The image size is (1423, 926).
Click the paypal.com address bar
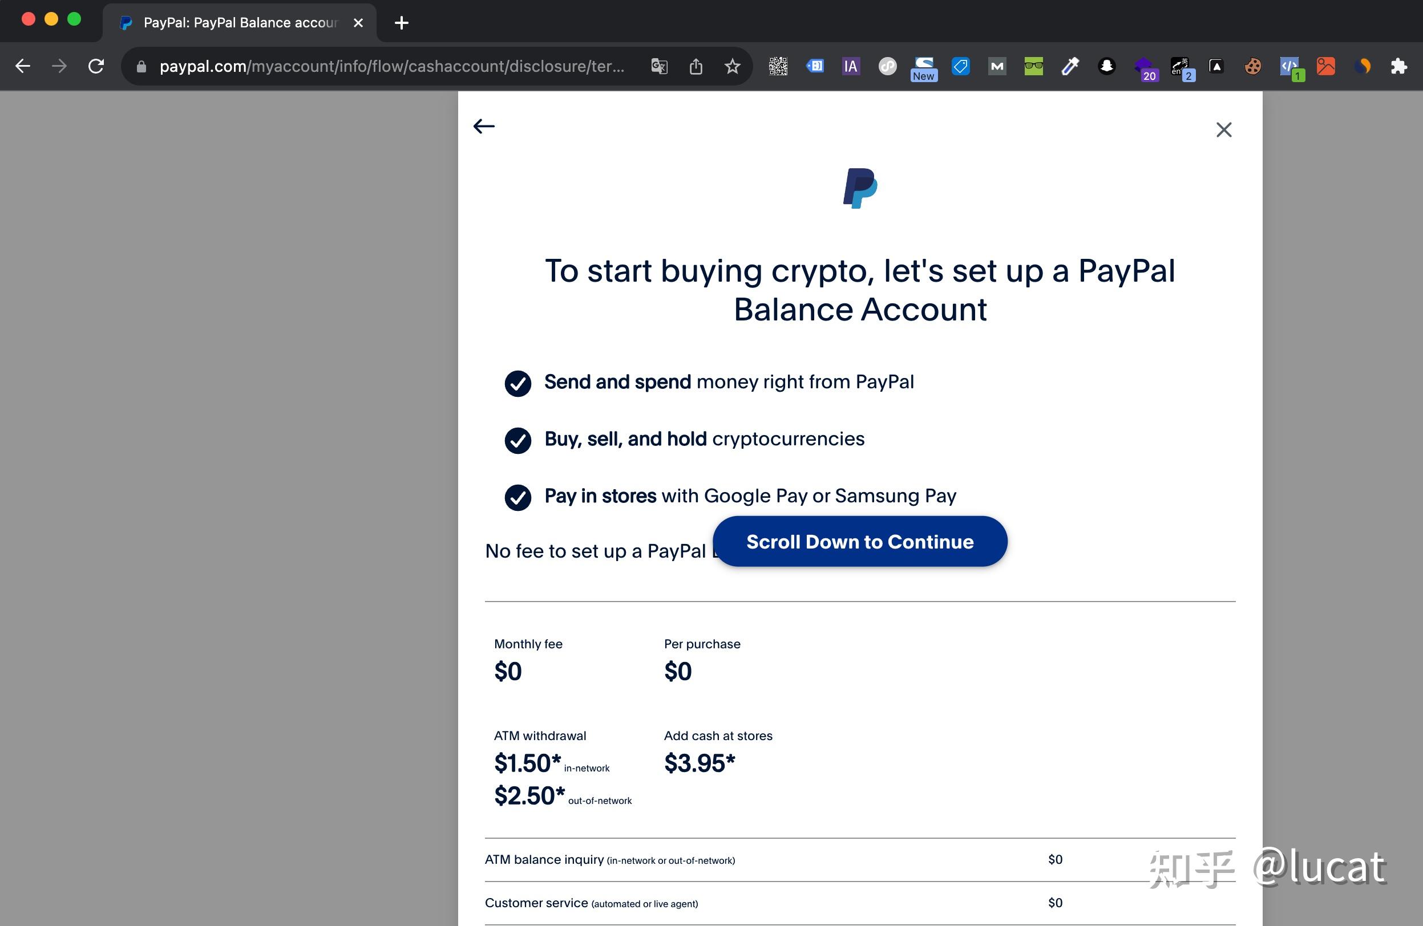(x=391, y=66)
